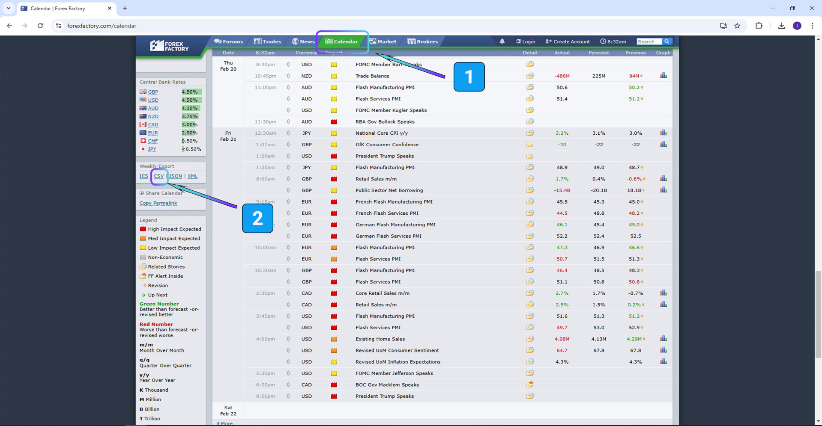
Task: Expand More days below Sat Feb 22
Action: click(225, 423)
